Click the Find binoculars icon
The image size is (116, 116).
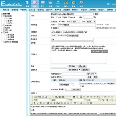tap(74, 97)
